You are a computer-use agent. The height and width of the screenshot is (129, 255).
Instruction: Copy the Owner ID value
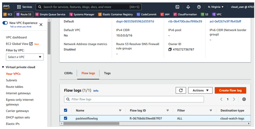pyautogui.click(x=170, y=49)
